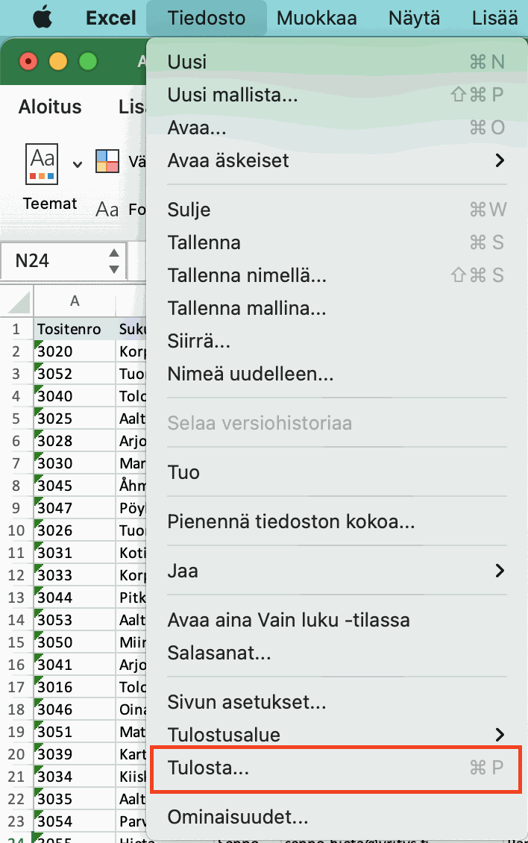Select cell with value 3050

tap(75, 642)
